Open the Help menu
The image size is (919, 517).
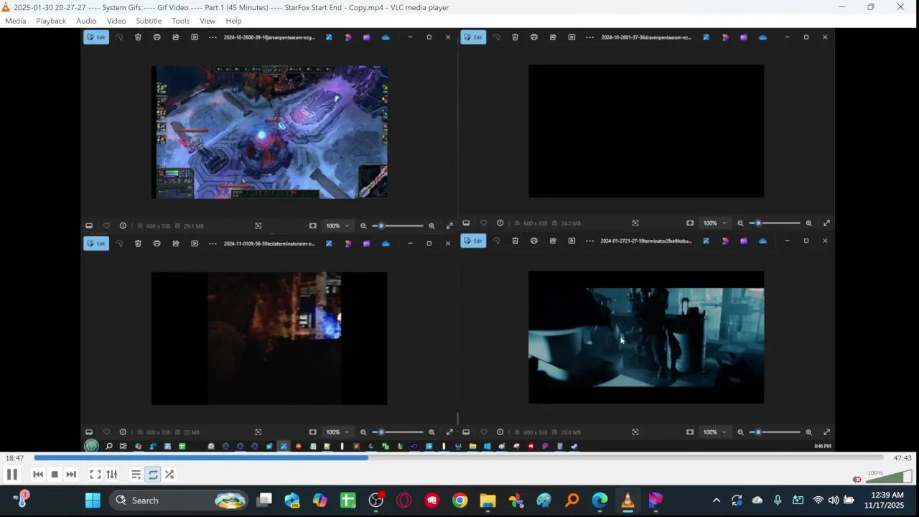(x=233, y=21)
